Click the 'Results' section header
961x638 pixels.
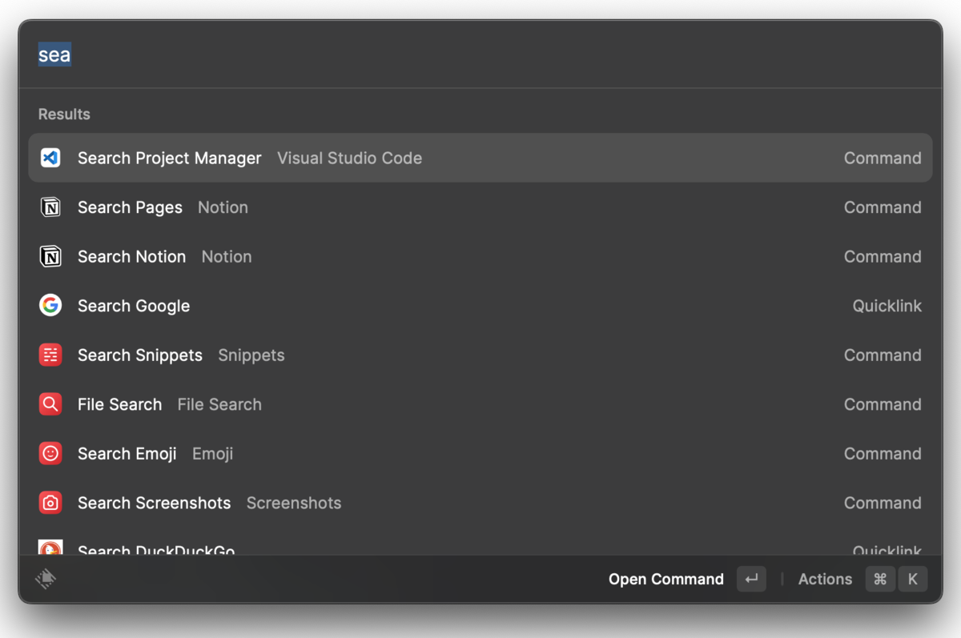[64, 114]
